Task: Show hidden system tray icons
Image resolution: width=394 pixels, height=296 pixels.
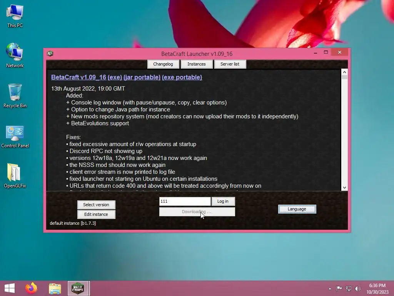Action: 330,289
